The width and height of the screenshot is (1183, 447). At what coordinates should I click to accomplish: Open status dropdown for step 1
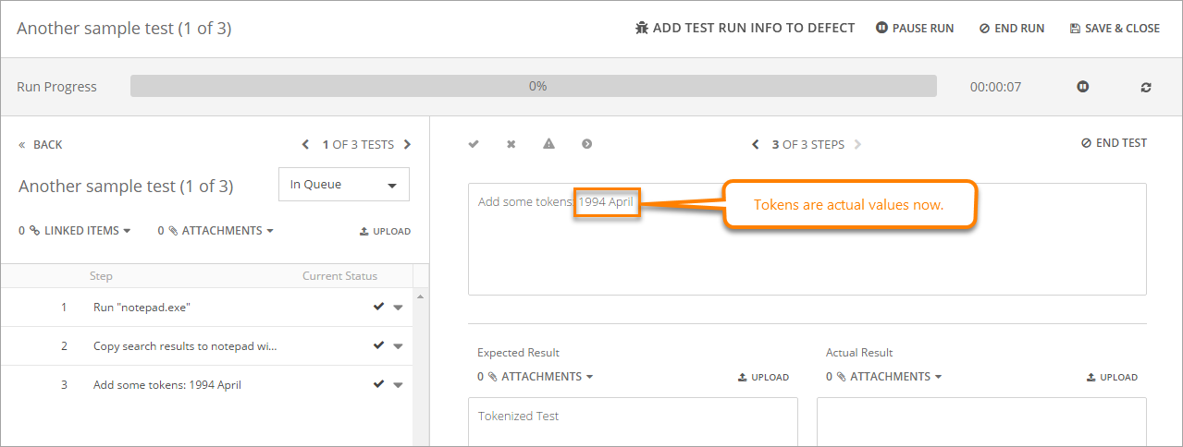pyautogui.click(x=398, y=308)
